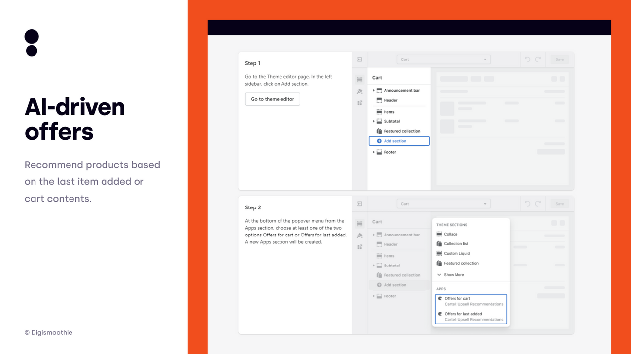This screenshot has width=631, height=354.
Task: Click the Undo icon in the top bar
Action: click(x=527, y=59)
